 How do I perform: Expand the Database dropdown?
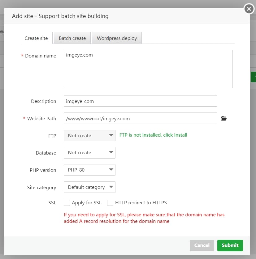pos(89,153)
